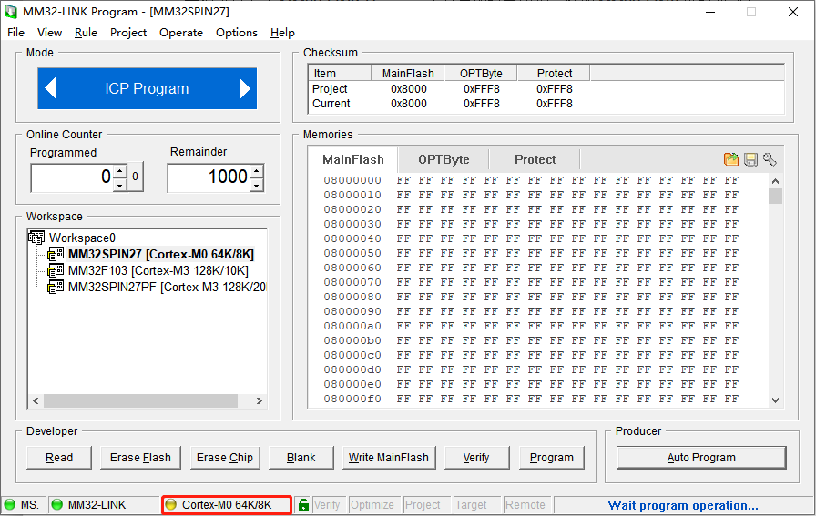The image size is (816, 516).
Task: Click the Blank check button
Action: (x=301, y=457)
